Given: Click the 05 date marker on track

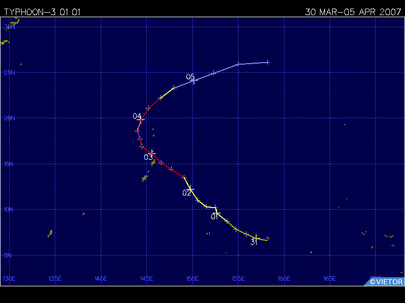Looking at the screenshot, I should [x=190, y=77].
